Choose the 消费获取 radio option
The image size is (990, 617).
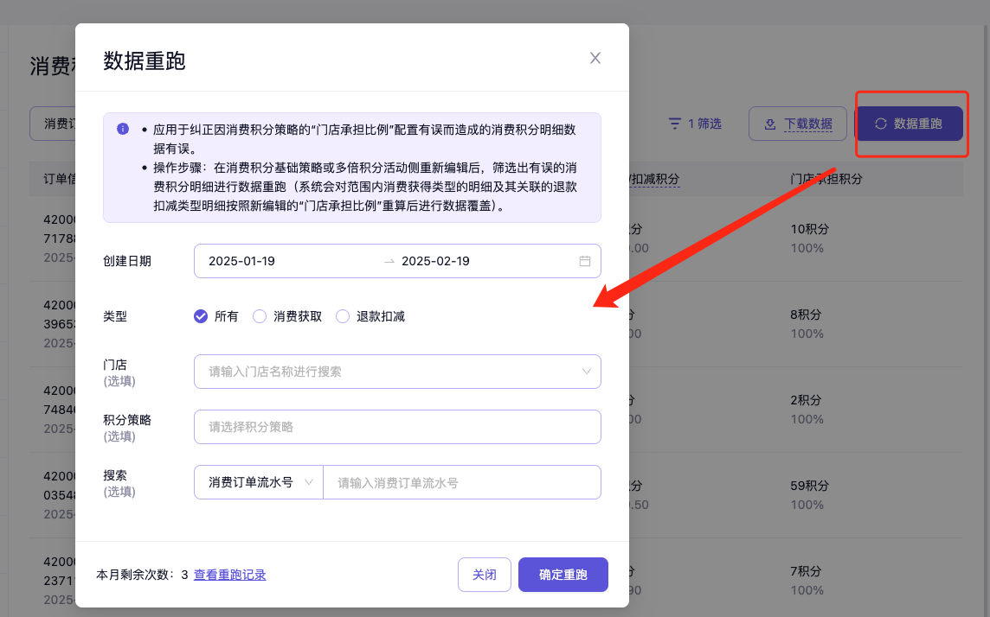pyautogui.click(x=260, y=316)
